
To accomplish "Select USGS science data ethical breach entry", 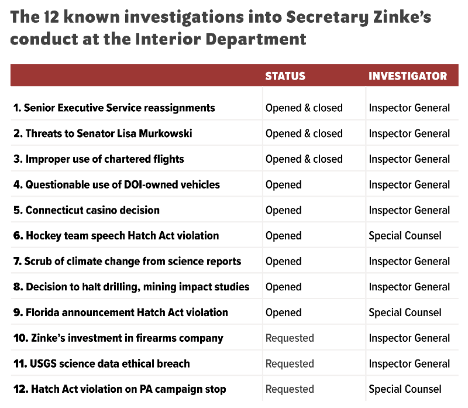I will 102,364.
